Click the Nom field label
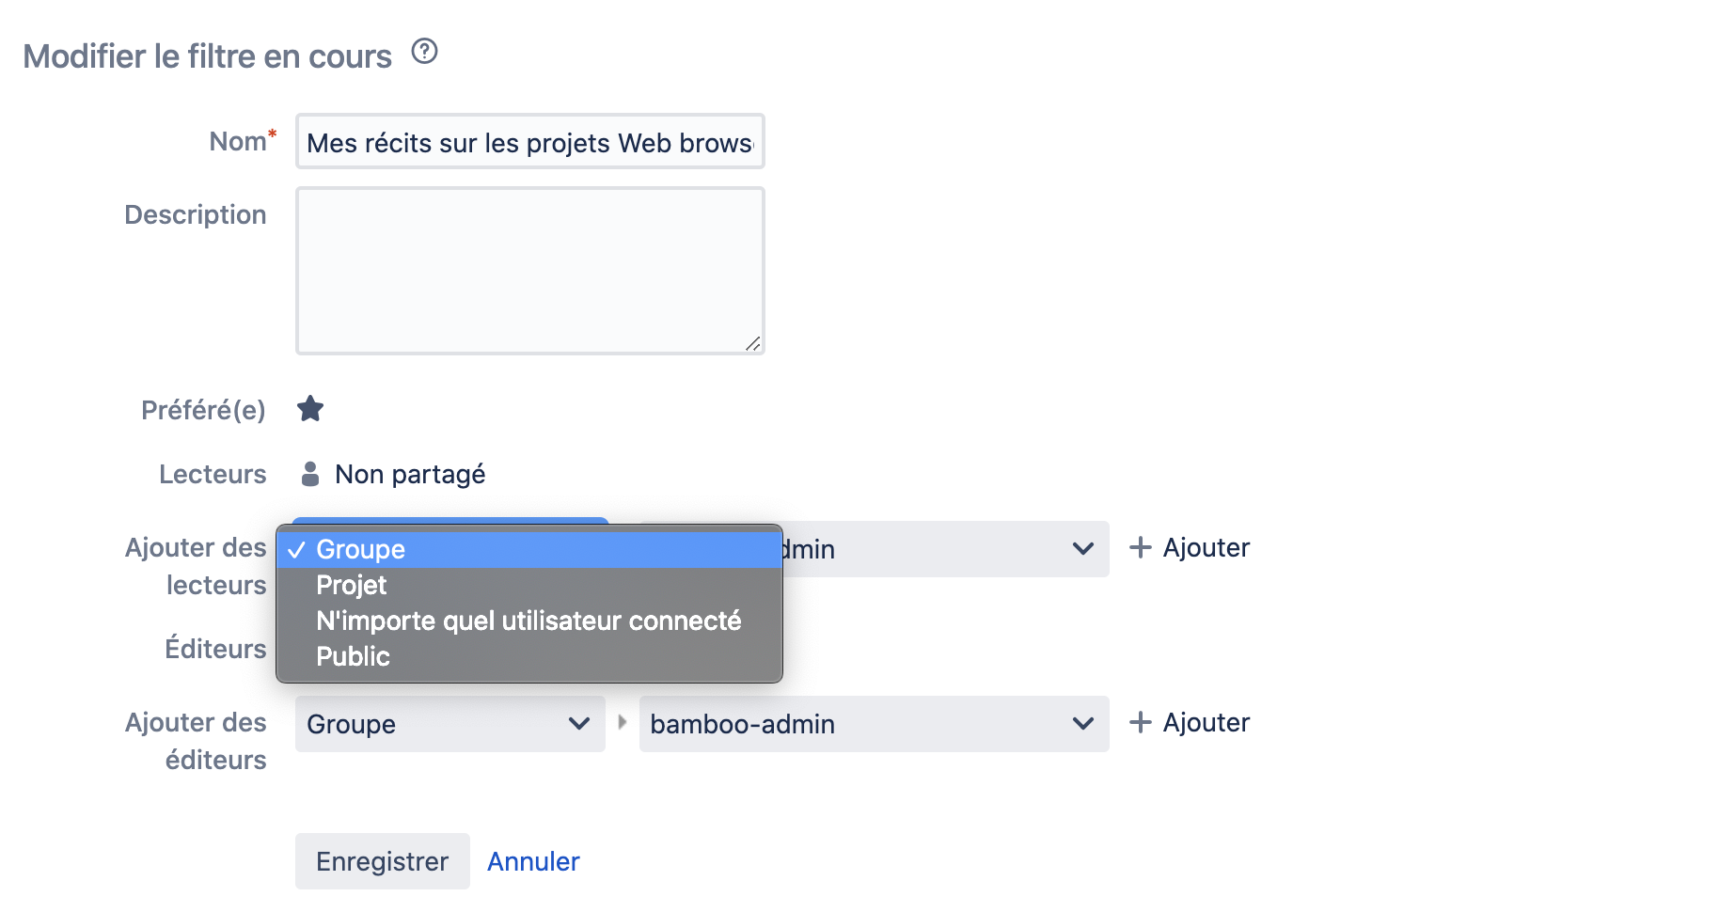This screenshot has height=912, width=1719. (x=238, y=142)
